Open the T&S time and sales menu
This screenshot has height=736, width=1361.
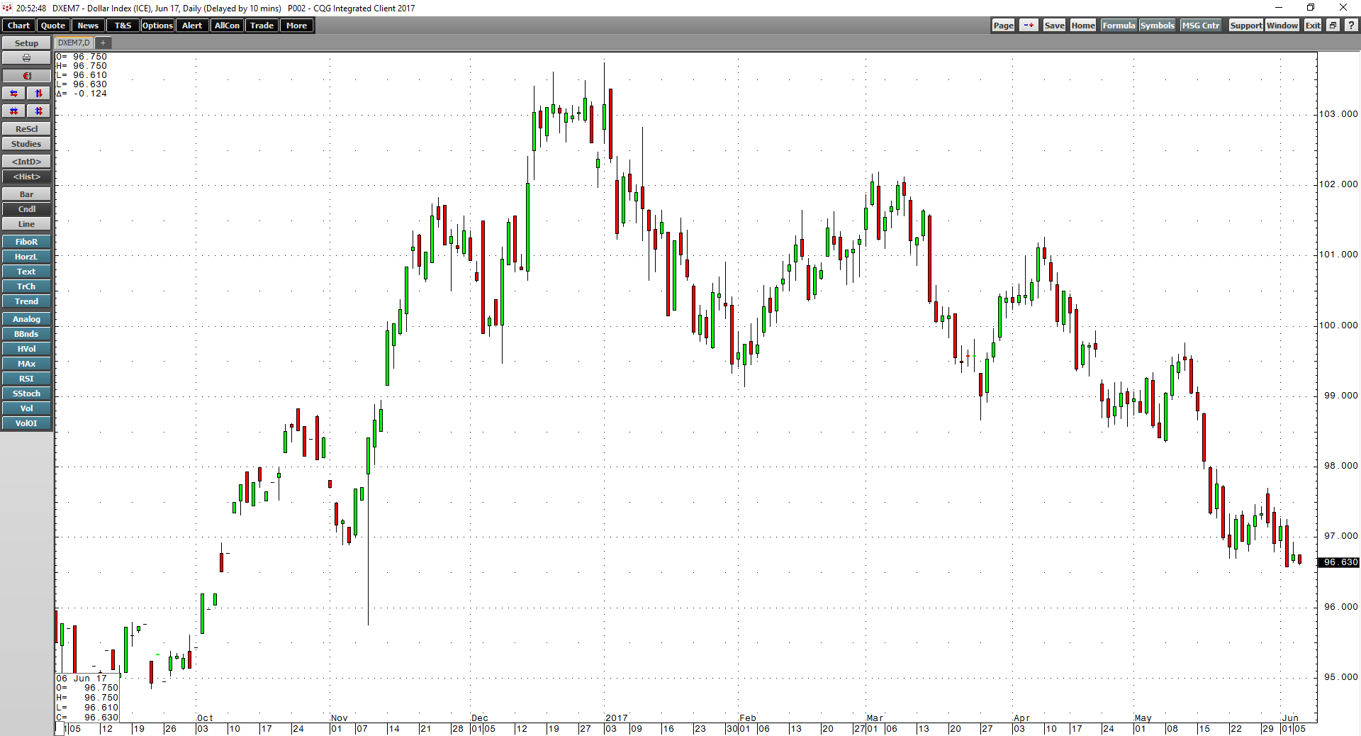123,26
